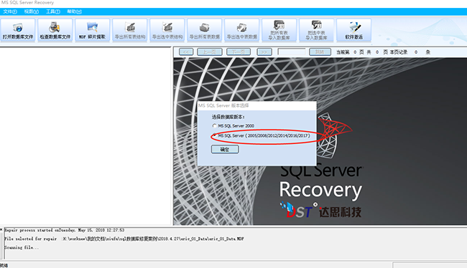The width and height of the screenshot is (467, 268).
Task: Click the 跳转 jump button
Action: tap(320, 52)
